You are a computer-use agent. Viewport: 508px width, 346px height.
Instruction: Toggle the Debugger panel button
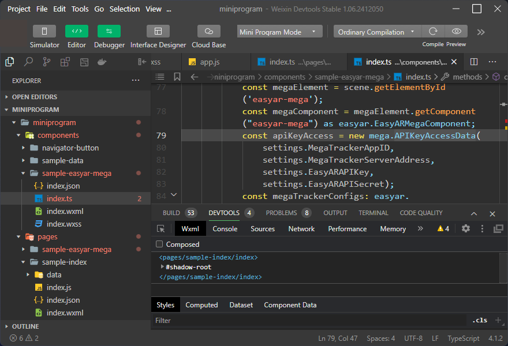(109, 31)
